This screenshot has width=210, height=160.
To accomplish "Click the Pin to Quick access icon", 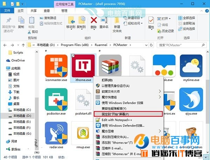I will (x=9, y=20).
